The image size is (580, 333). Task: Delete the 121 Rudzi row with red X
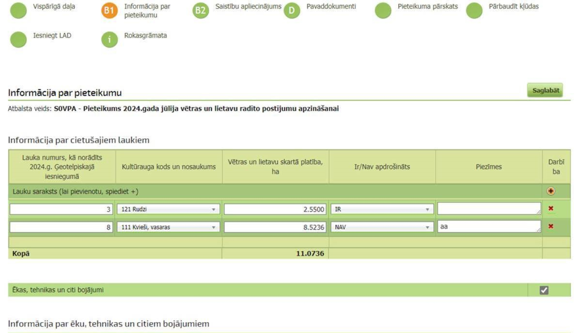(551, 209)
